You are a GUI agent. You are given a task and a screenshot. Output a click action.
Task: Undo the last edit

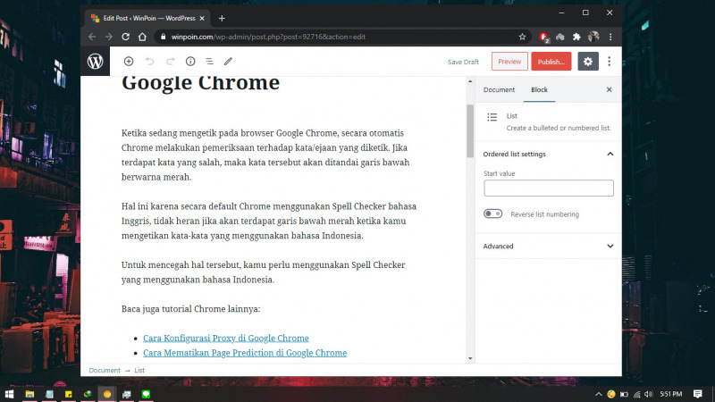click(149, 61)
